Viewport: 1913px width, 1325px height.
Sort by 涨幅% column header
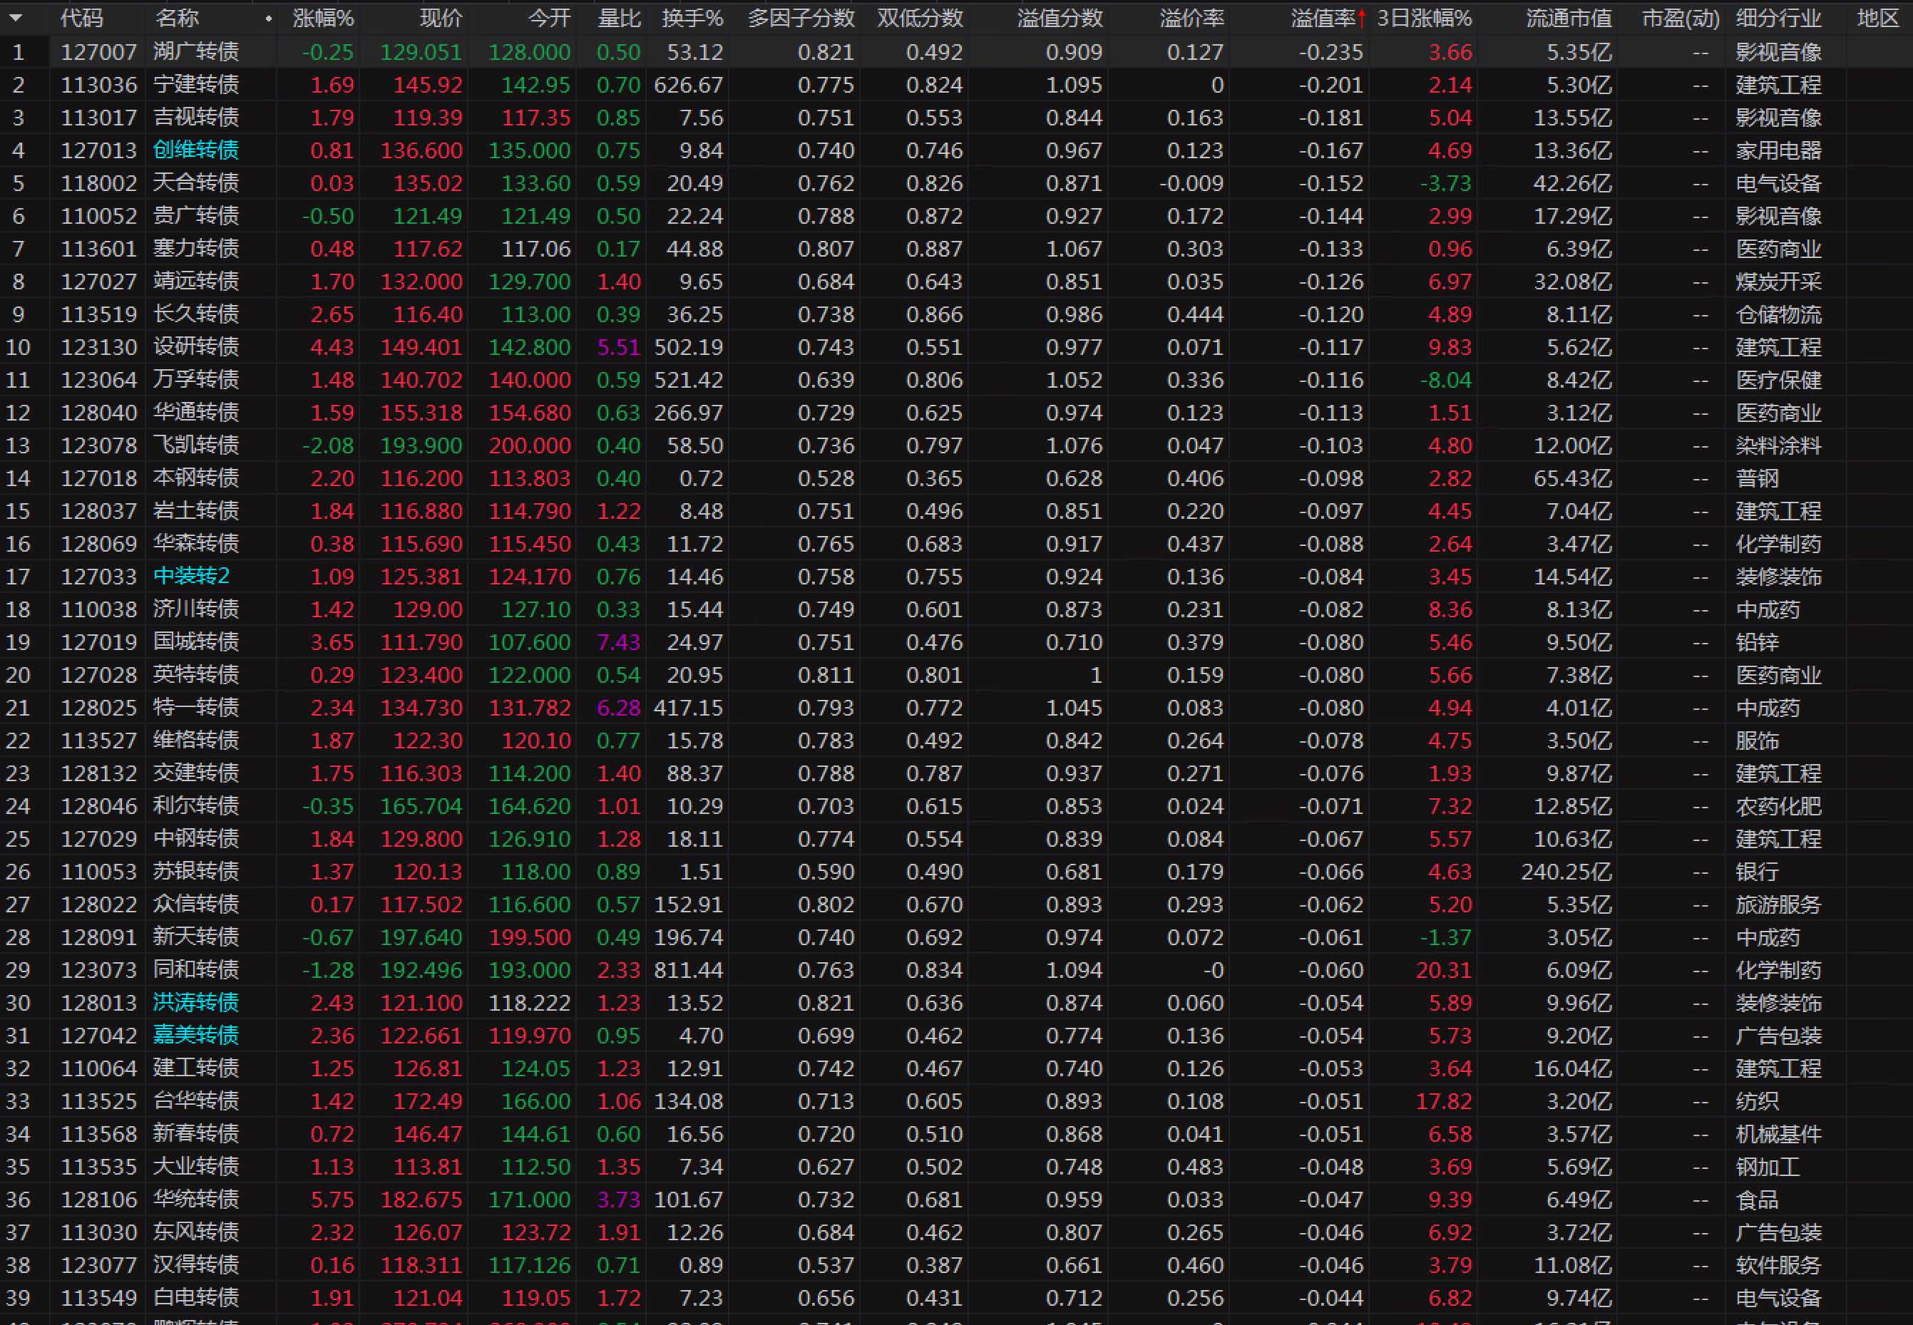tap(323, 19)
